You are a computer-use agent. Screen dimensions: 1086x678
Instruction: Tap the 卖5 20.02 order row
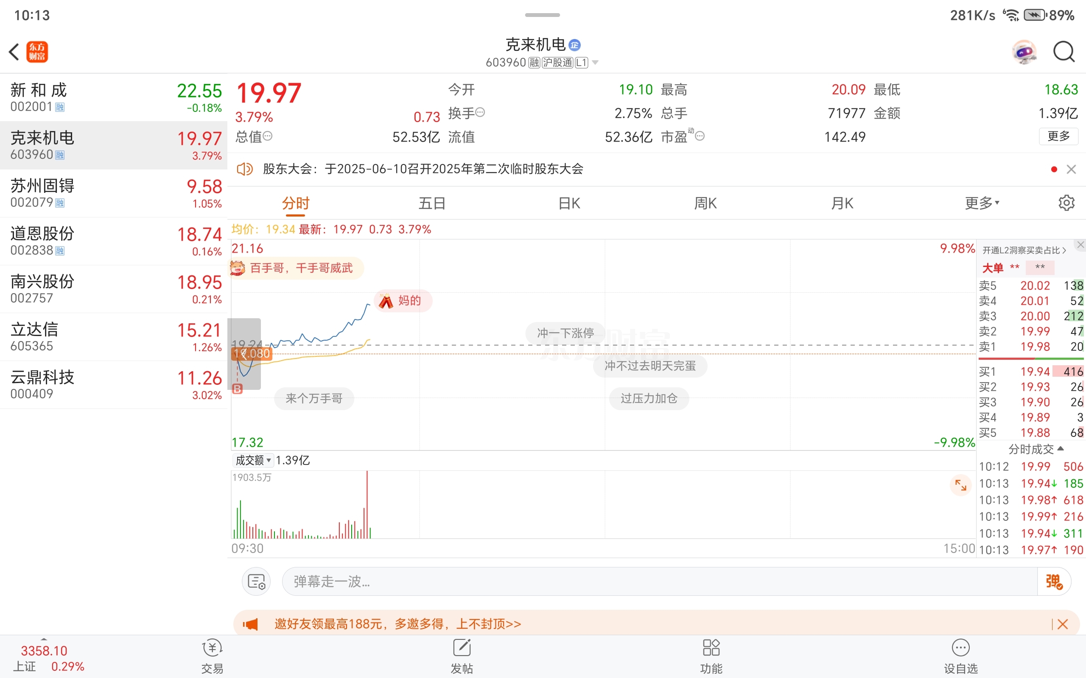1031,286
